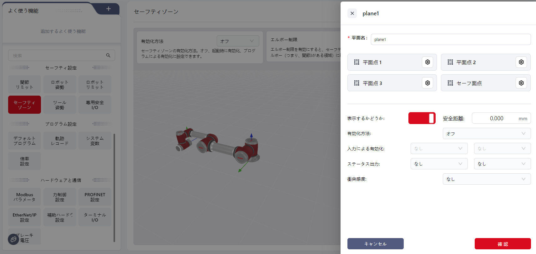Click the target icon for 平面点 3
536x254 pixels.
427,83
